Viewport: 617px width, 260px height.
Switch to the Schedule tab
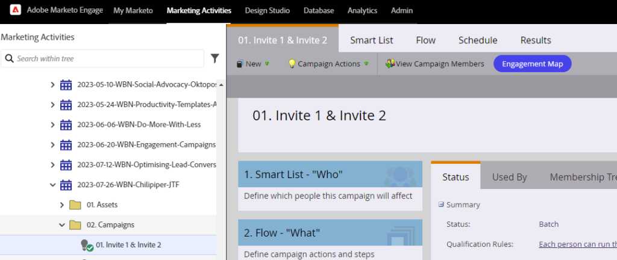pos(478,40)
